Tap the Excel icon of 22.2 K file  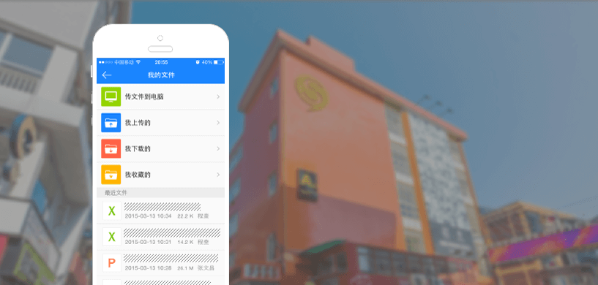coord(112,210)
